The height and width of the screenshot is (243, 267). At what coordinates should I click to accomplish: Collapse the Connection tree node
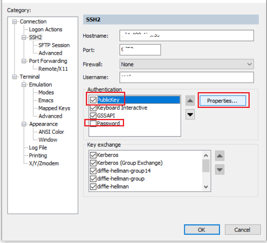pyautogui.click(x=15, y=22)
